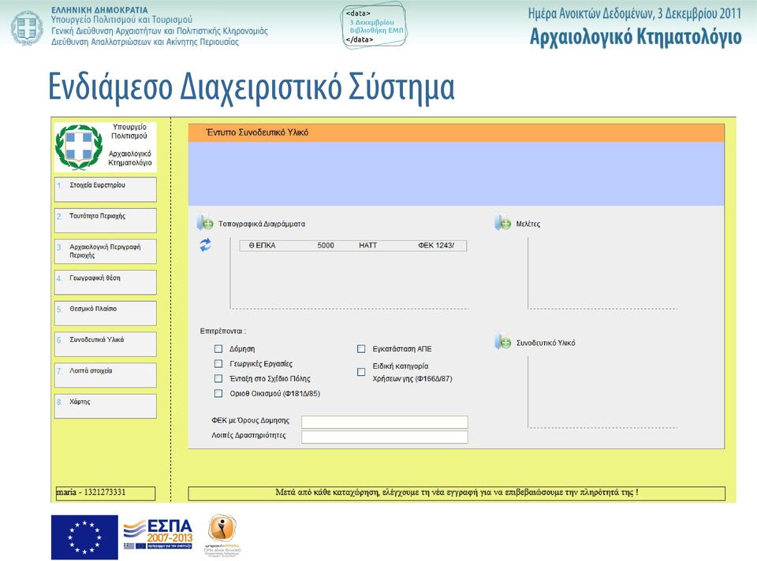Screen dimensions: 757x561
Task: Focus the Λοιπές Δραστηριότητες input field
Action: pos(385,437)
